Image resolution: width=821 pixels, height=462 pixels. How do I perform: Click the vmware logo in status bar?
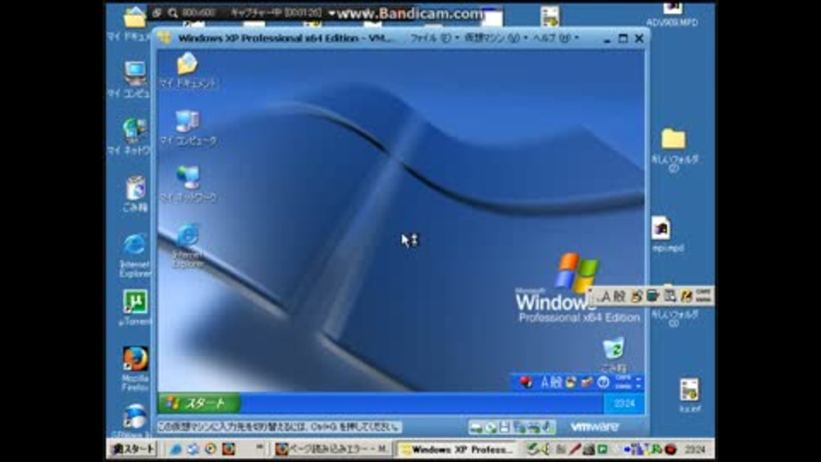coord(594,427)
